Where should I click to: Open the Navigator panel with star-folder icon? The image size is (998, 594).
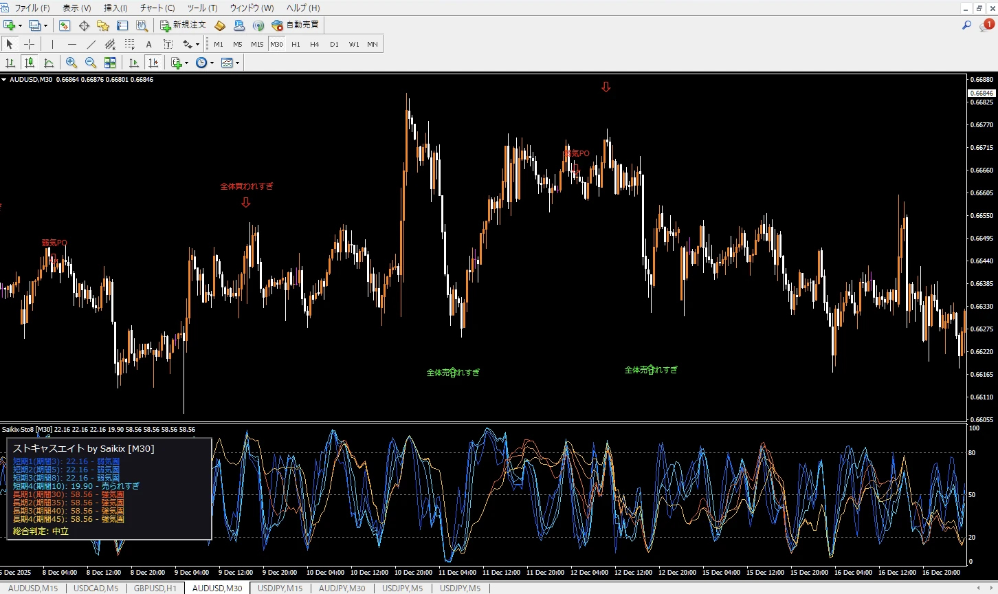pyautogui.click(x=103, y=25)
